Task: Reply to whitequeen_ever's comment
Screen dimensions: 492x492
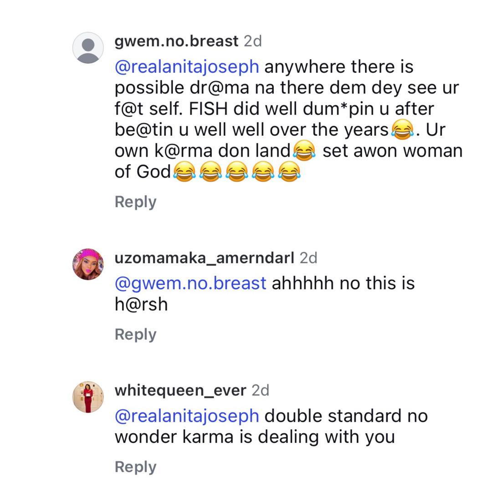Action: pyautogui.click(x=135, y=467)
